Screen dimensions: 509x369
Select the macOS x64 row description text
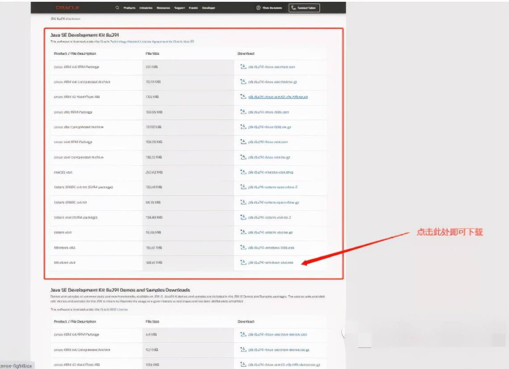pyautogui.click(x=63, y=172)
